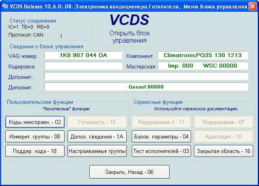
Task: Click the large VCDS logo text
Action: point(129,20)
